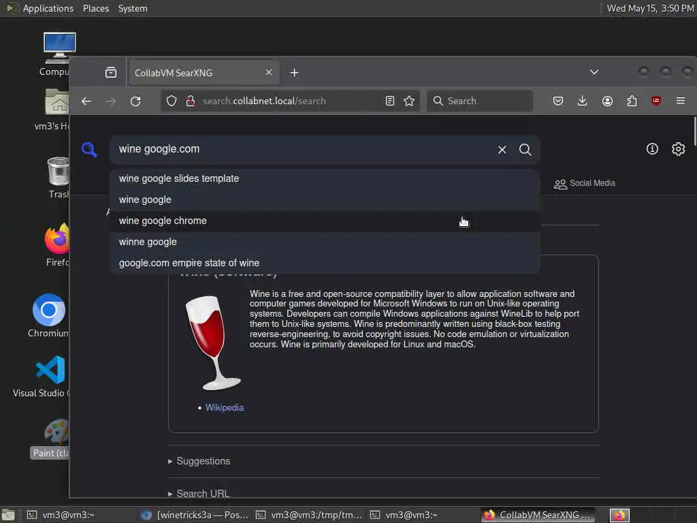The image size is (697, 523).
Task: Clear the SearXNG search query
Action: point(502,150)
